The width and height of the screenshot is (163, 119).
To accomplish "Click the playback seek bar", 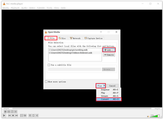I will point(82,109).
